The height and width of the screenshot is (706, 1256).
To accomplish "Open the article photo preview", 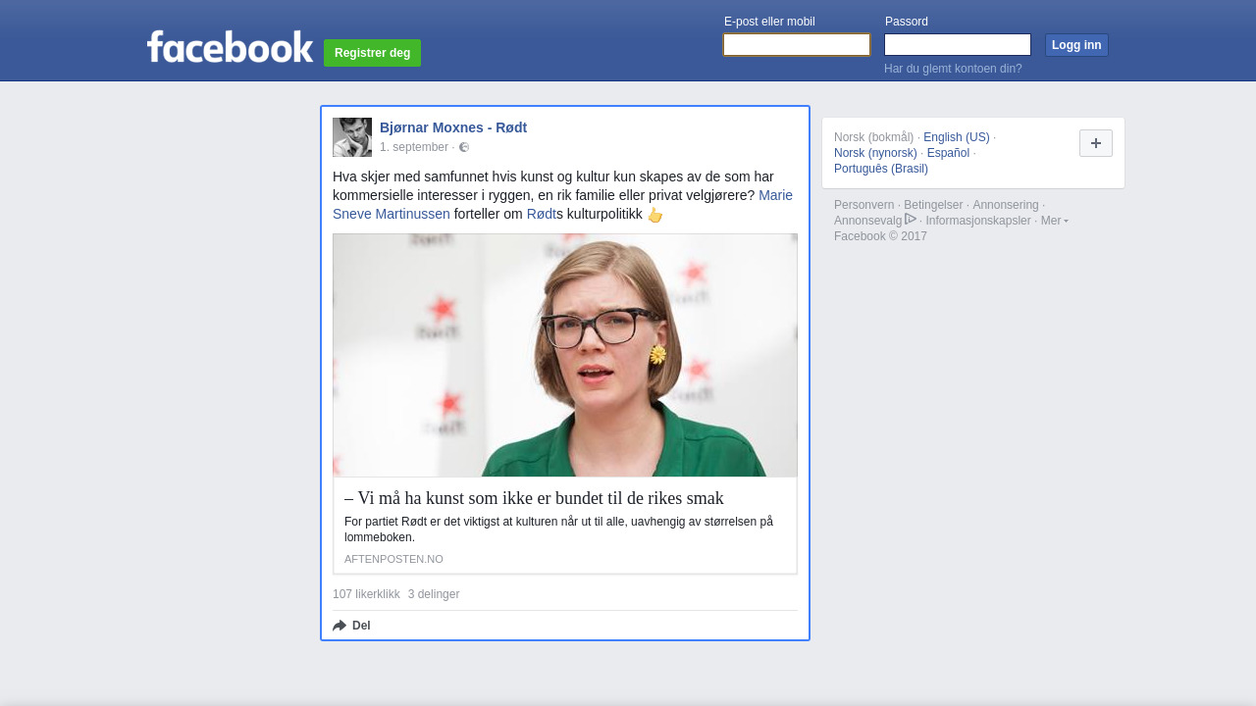I will tap(565, 355).
